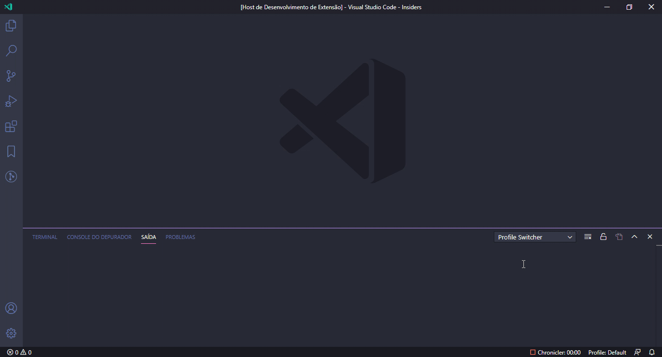
Task: Open the Profile Switcher output channel dropdown
Action: coord(535,237)
